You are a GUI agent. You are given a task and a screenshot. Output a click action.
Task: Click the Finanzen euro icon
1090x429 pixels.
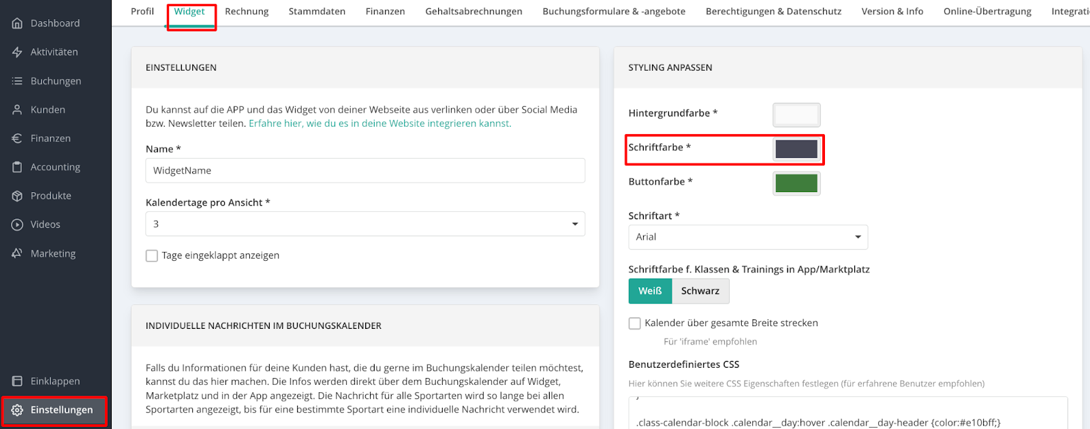click(17, 138)
